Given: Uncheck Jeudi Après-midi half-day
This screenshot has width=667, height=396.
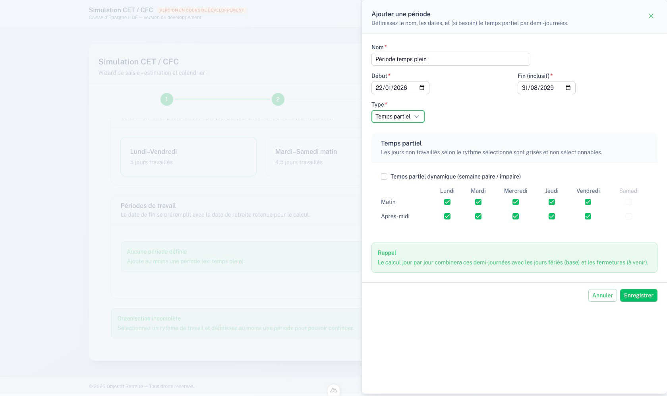Looking at the screenshot, I should pos(552,216).
